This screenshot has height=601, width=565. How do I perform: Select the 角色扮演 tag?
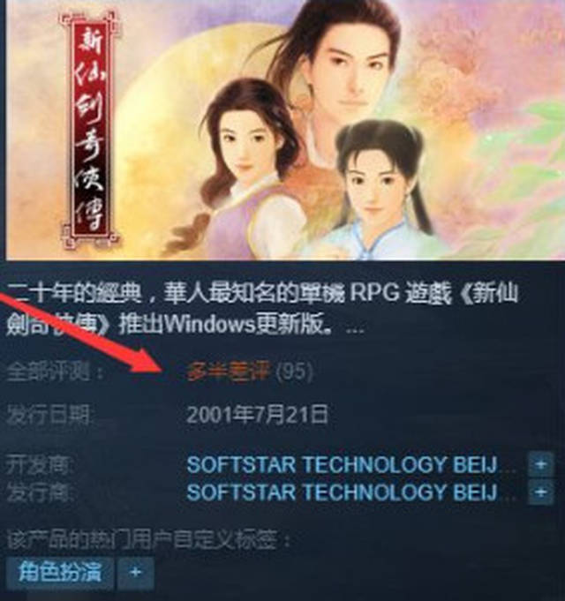coord(60,572)
